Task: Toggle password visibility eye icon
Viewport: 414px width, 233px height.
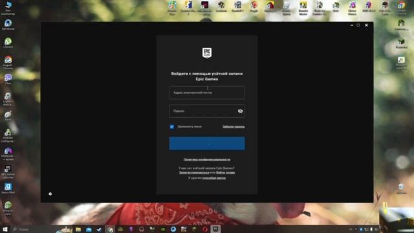Action: click(x=240, y=111)
